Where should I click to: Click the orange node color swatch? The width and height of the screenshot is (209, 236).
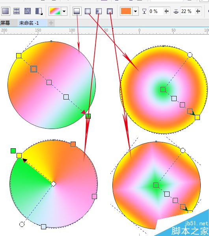click(126, 11)
